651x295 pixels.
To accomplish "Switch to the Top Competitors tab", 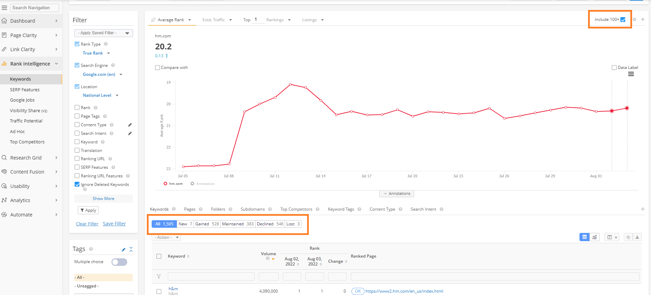I will pyautogui.click(x=296, y=209).
